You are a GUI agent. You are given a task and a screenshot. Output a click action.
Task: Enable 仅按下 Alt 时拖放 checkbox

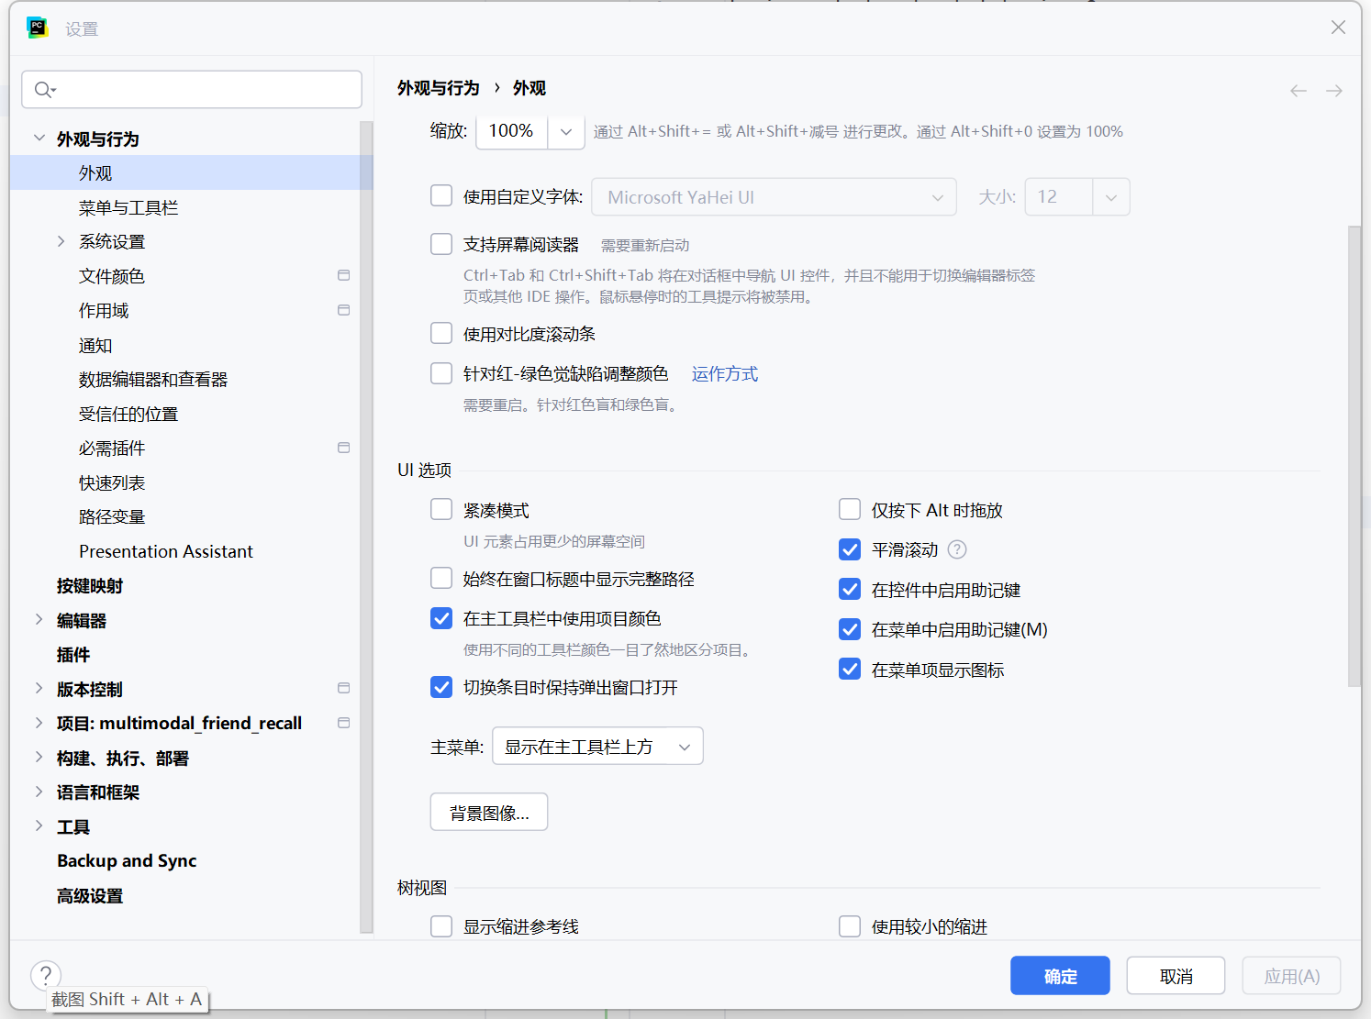pos(850,510)
